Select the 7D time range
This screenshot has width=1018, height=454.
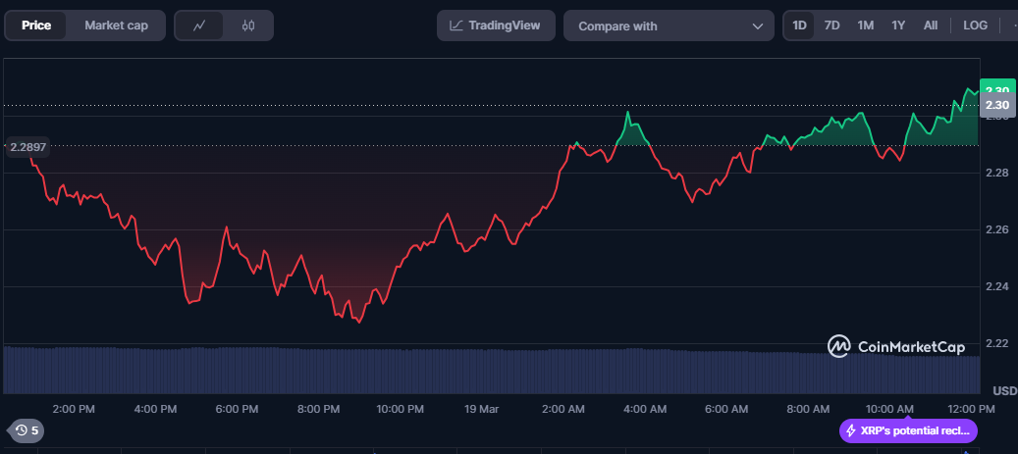(831, 25)
